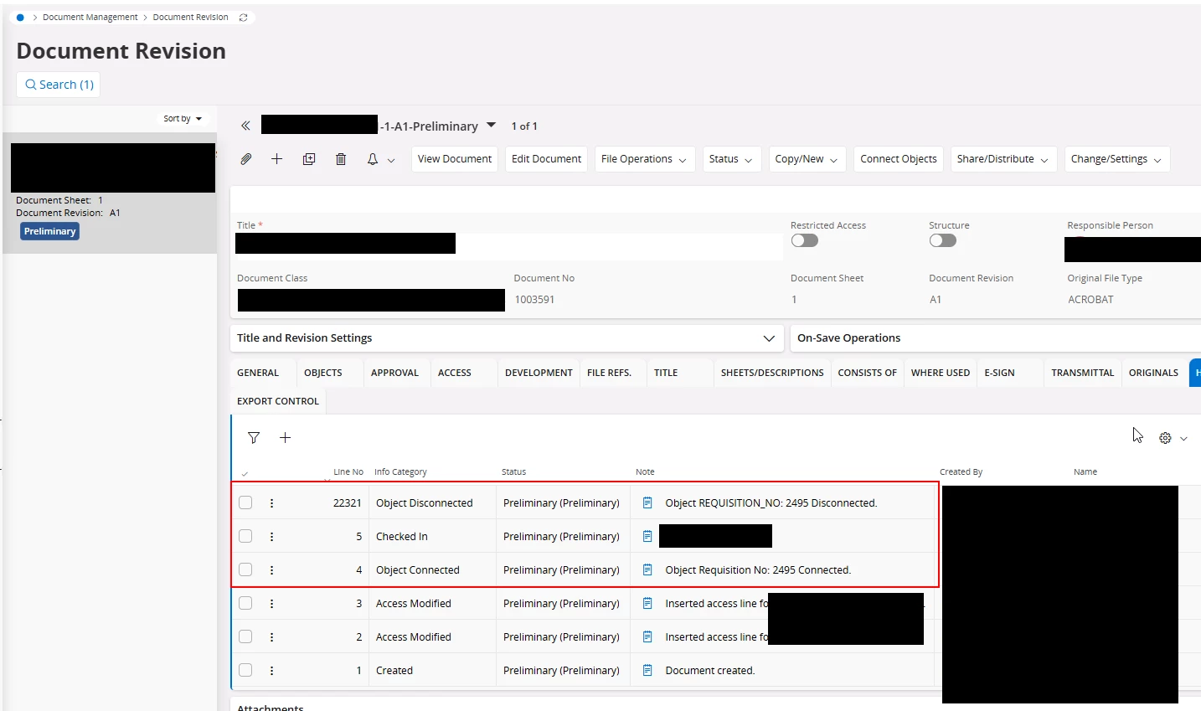This screenshot has height=711, width=1201.
Task: Delete record using the trash icon
Action: [341, 159]
